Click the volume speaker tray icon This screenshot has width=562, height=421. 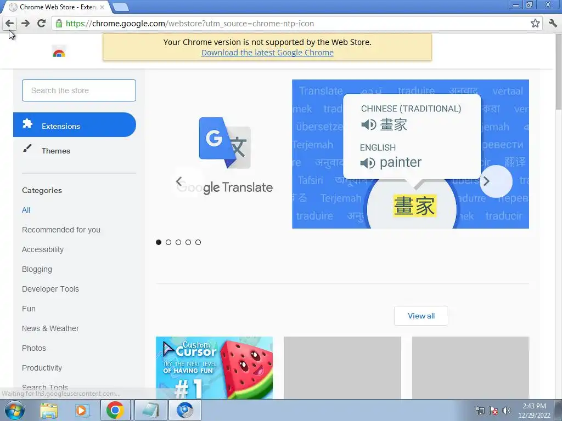click(507, 411)
